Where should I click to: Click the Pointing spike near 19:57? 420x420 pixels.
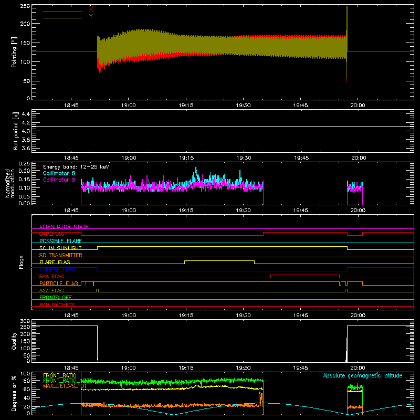[347, 43]
